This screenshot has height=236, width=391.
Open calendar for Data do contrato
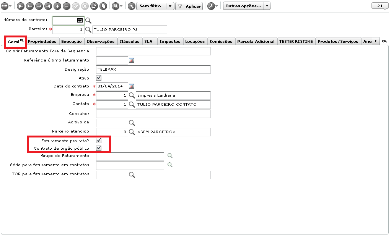[131, 86]
